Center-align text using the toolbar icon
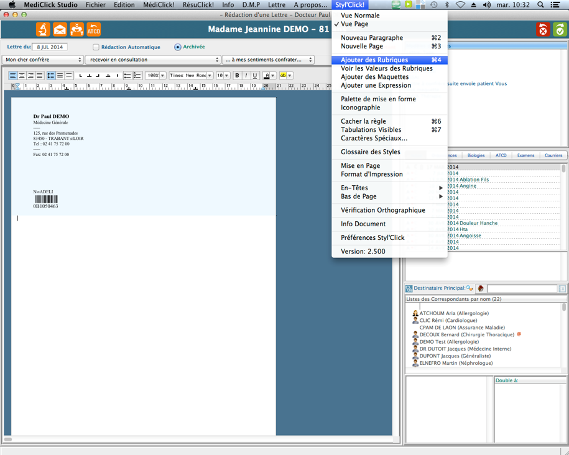 pos(22,75)
